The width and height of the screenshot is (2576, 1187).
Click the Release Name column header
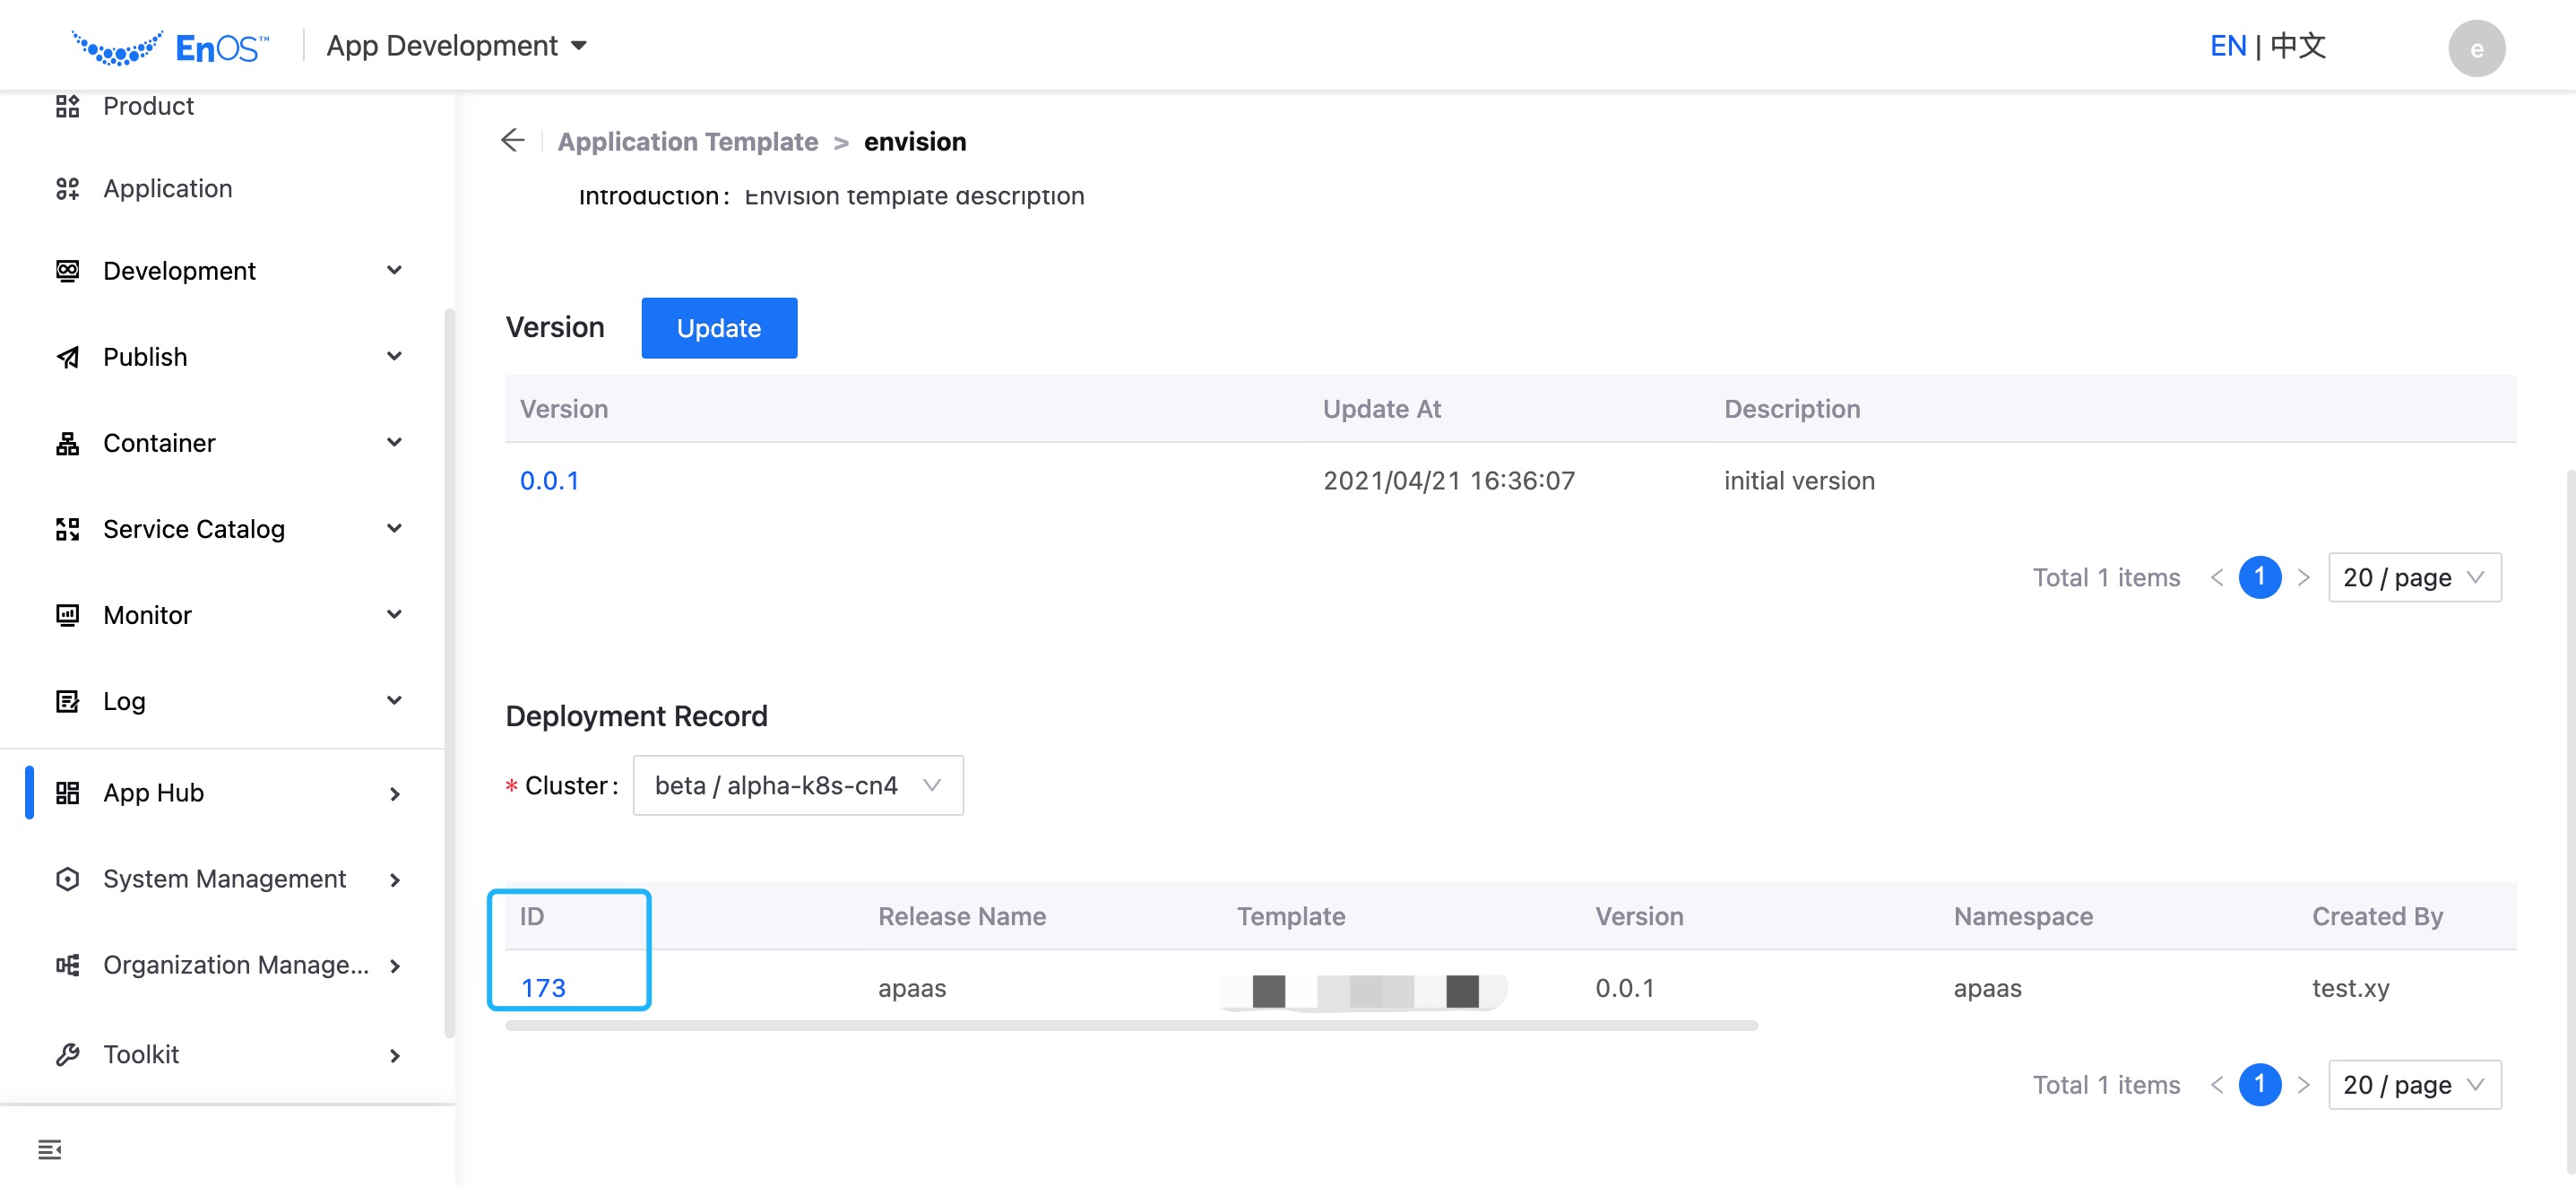click(x=962, y=916)
